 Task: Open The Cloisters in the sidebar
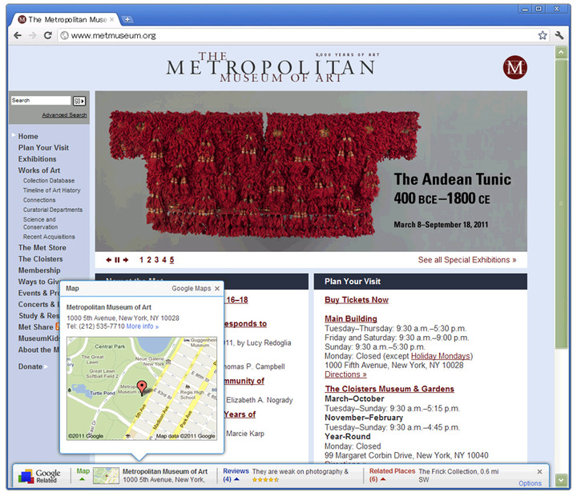[x=41, y=259]
